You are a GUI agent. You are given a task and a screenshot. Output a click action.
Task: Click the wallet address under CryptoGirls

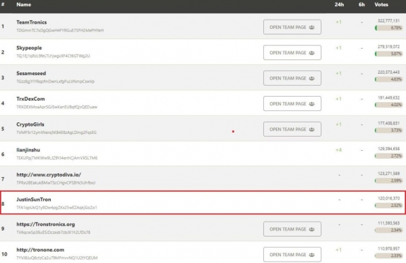click(56, 133)
